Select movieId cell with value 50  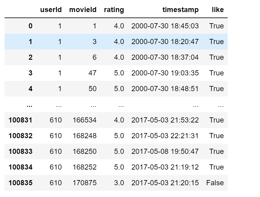(x=93, y=89)
